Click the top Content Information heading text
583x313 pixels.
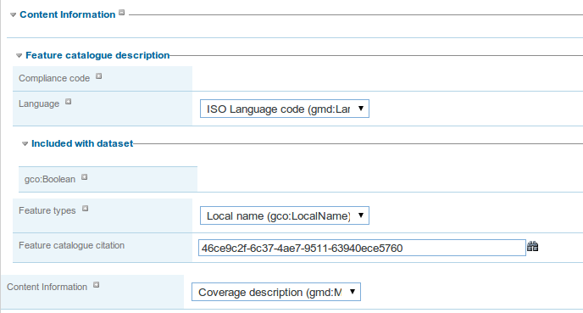[x=67, y=14]
